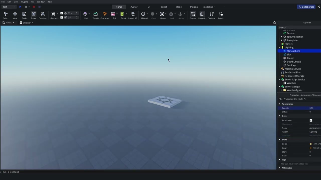
Task: Close the Place1 document tab
Action: (14, 23)
